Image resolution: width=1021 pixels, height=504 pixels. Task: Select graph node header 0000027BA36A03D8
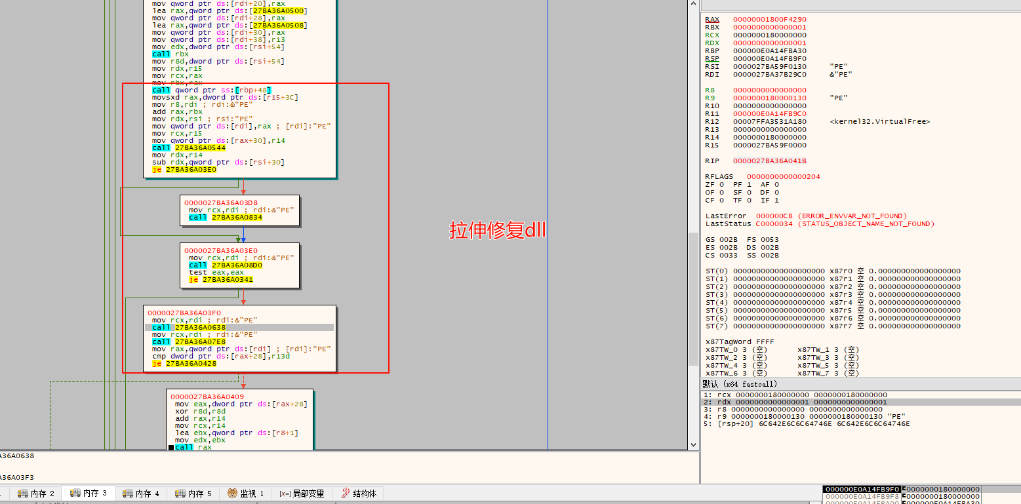click(220, 203)
